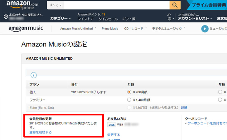The image size is (227, 140).
Task: Open the すべて search category dropdown
Action: 56,5
